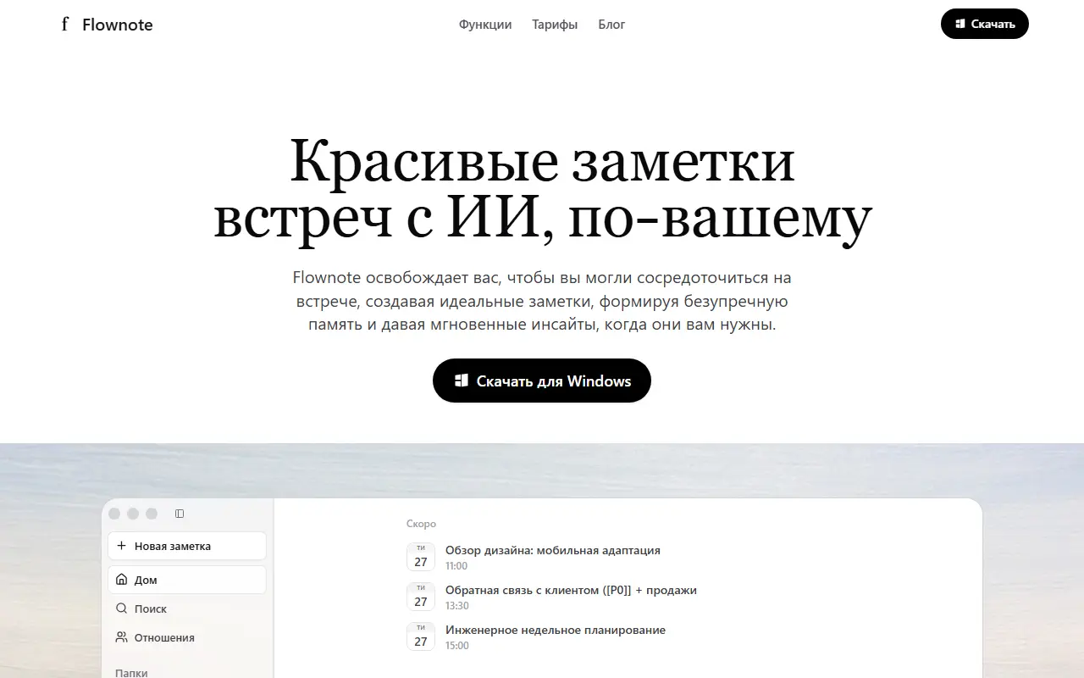Click the Скоро heading in the meeting list
This screenshot has height=678, width=1084.
click(x=421, y=524)
